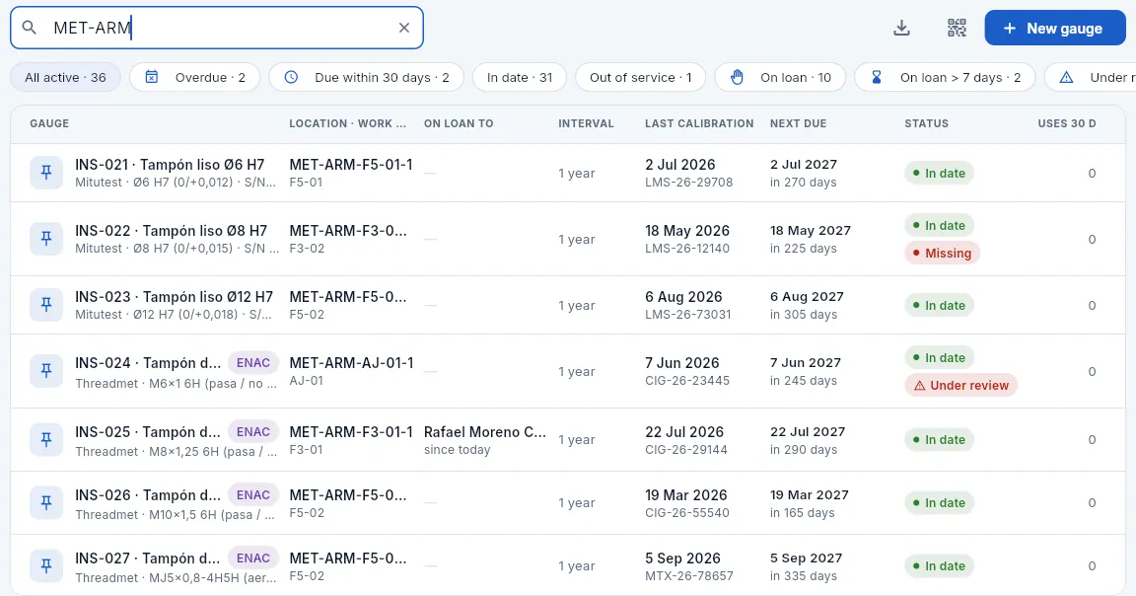1136x596 pixels.
Task: Pin gauge INS-022 with its pin icon
Action: (46, 239)
